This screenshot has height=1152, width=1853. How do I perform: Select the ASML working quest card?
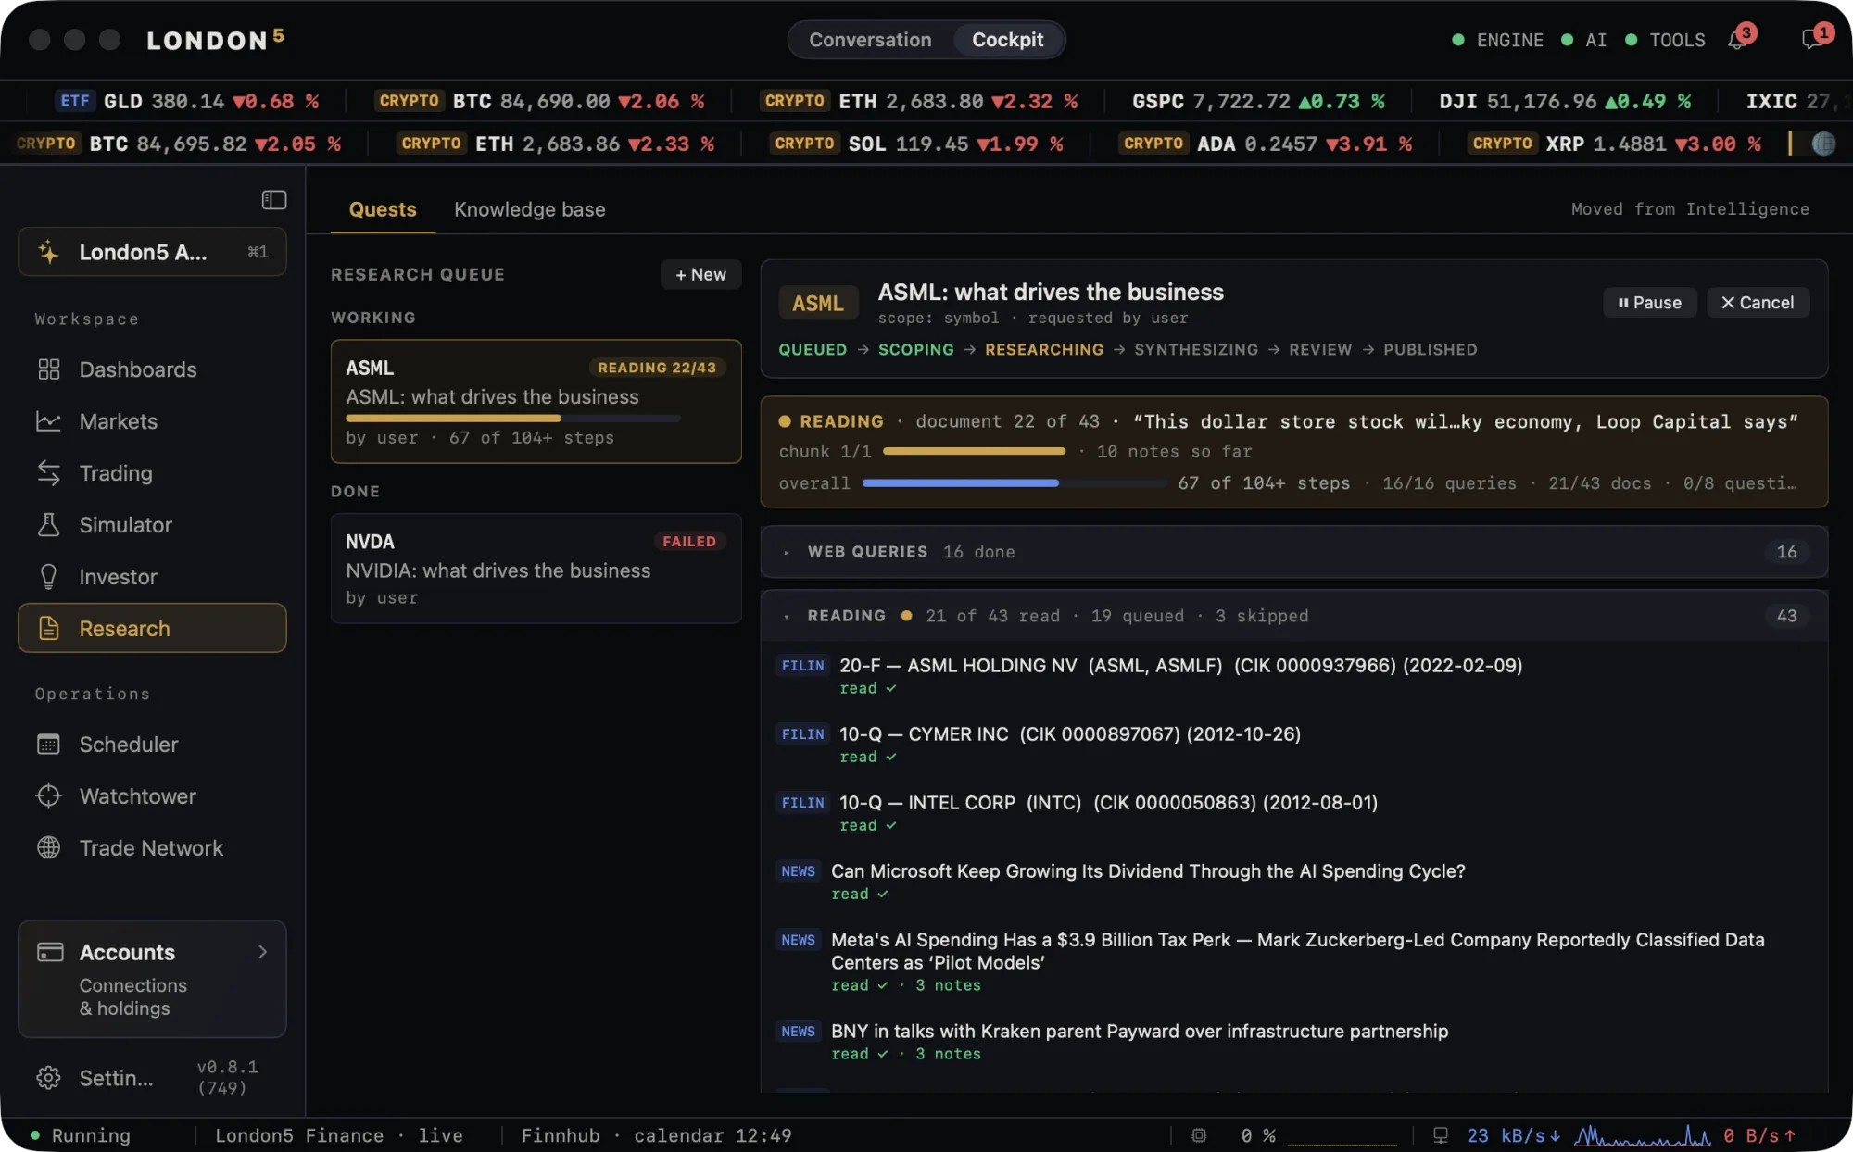click(x=536, y=402)
